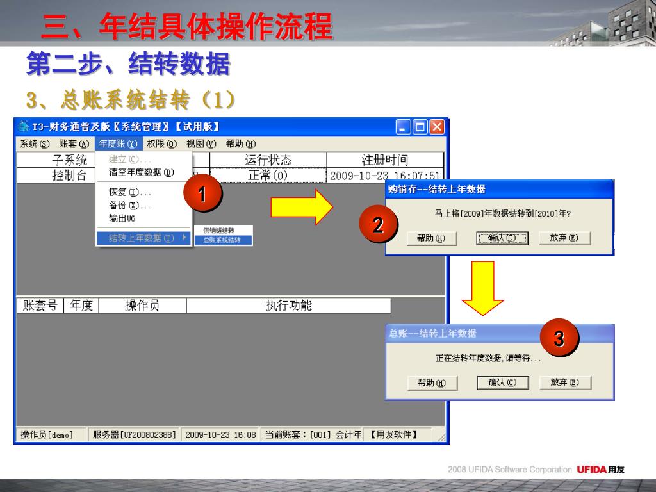Viewport: 656px width, 492px height.
Task: Choose the 输出U6 menu entry
Action: point(122,218)
